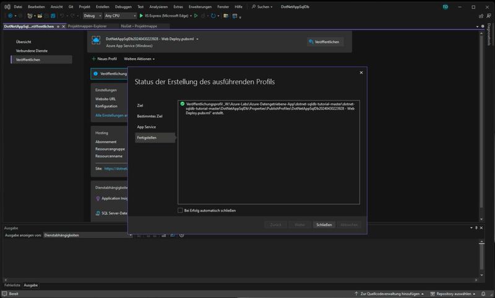Click the Azure cloud profile icon
This screenshot has width=495, height=298.
tap(96, 41)
